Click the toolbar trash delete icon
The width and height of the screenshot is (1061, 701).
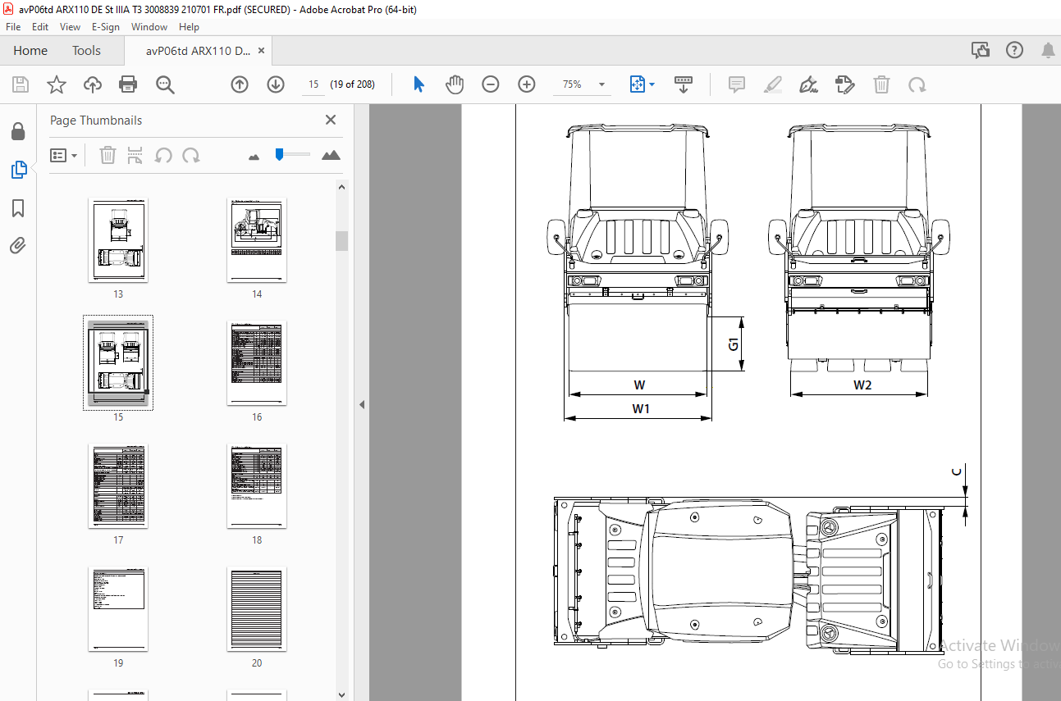(x=881, y=84)
